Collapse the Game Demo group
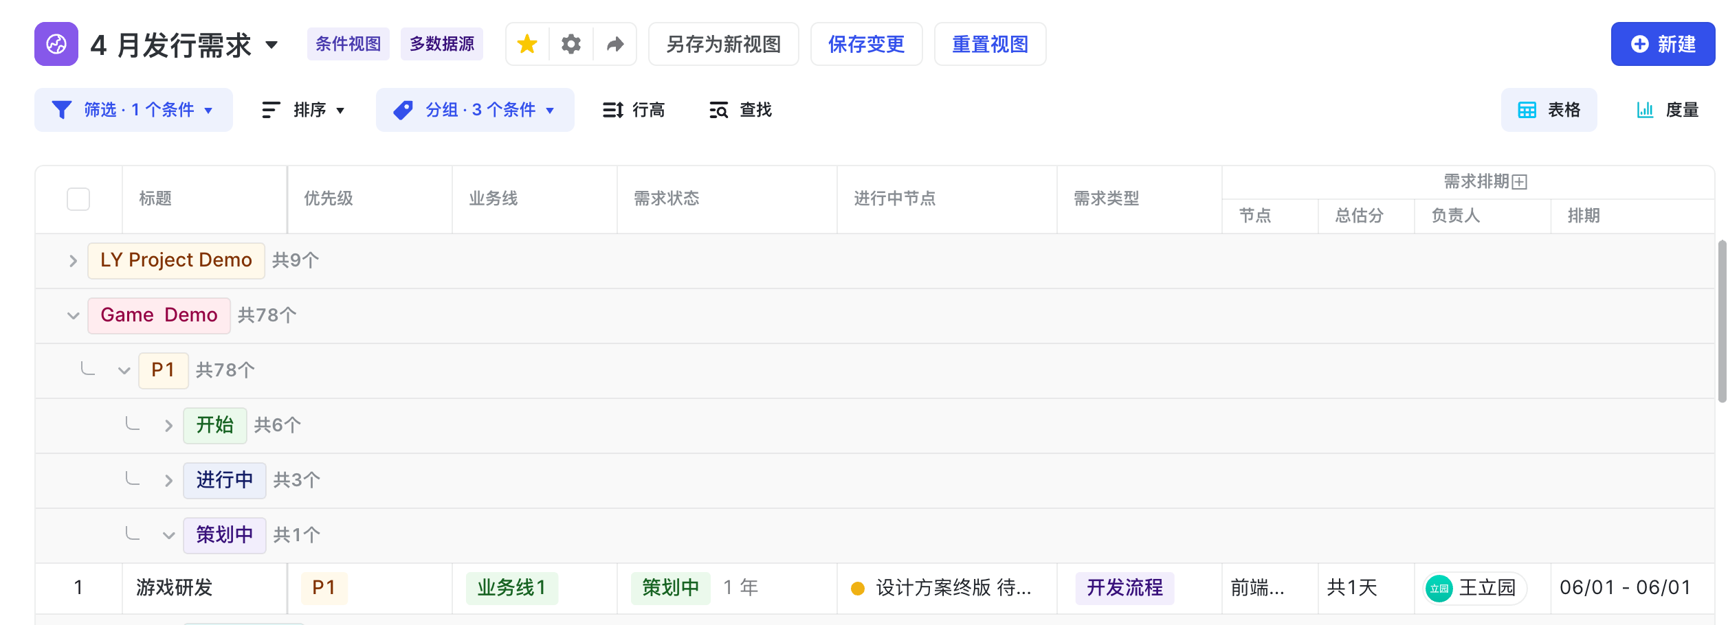The height and width of the screenshot is (625, 1728). [73, 316]
